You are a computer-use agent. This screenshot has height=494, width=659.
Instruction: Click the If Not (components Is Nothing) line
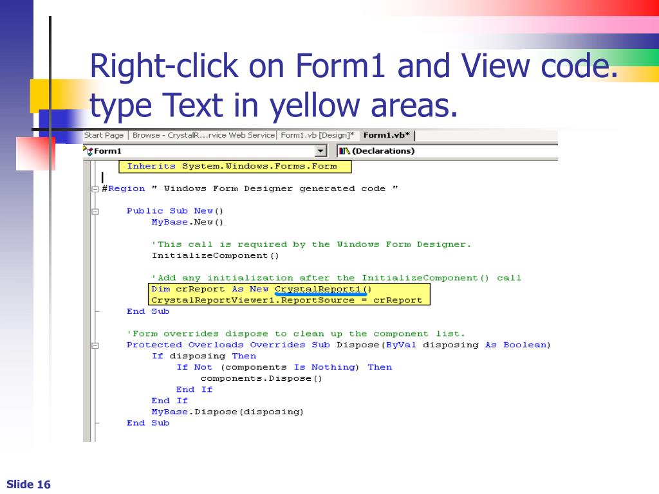point(284,367)
